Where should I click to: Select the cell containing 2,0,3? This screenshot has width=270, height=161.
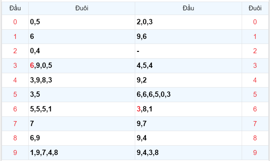click(145, 22)
